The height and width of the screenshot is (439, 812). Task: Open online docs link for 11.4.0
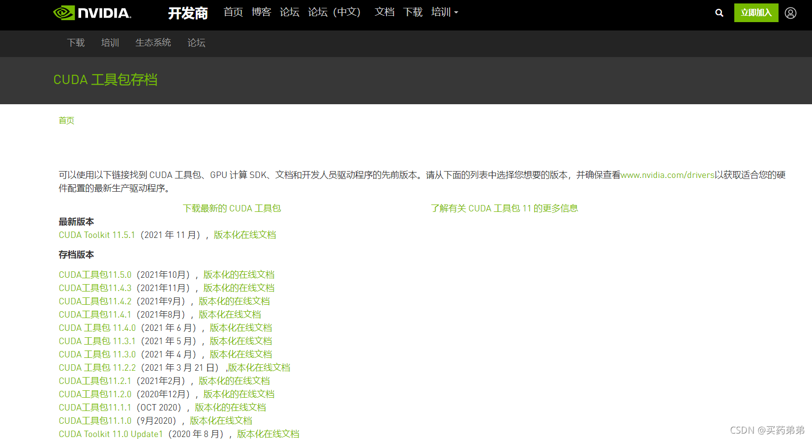[241, 328]
